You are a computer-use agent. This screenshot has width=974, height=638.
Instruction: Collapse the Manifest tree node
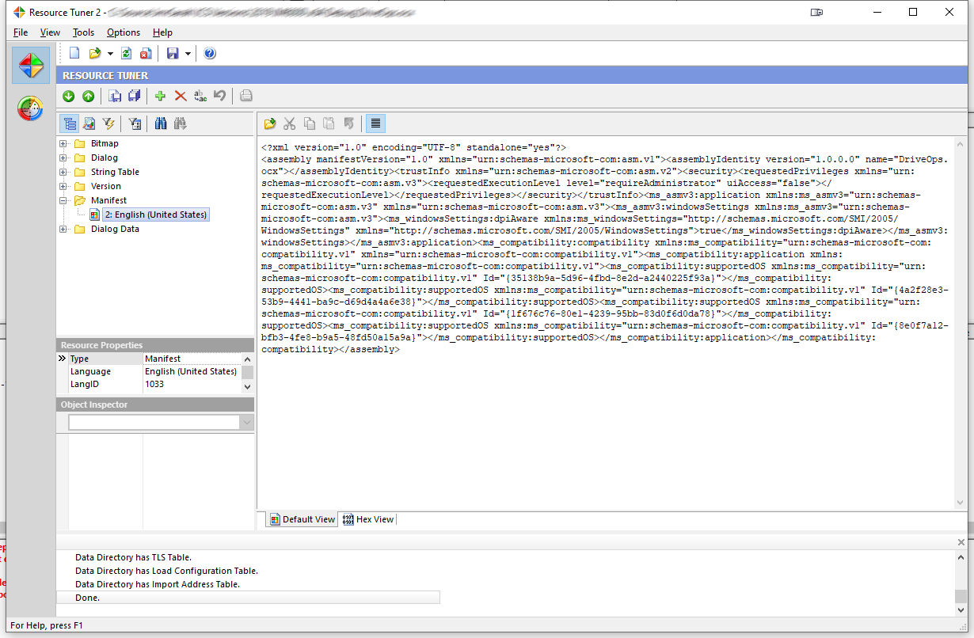coord(63,200)
